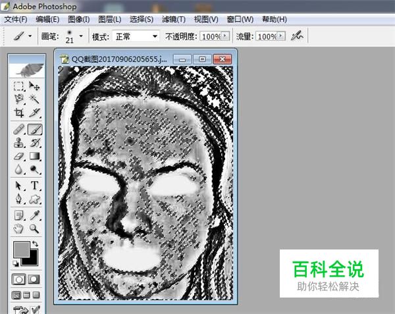395x314 pixels.
Task: Select the Dodge tool
Action: 34,169
